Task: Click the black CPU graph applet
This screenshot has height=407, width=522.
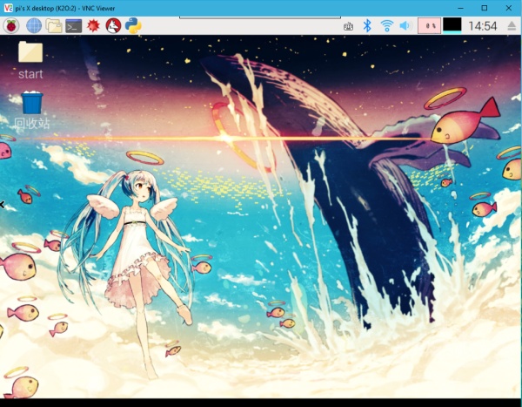Action: 452,25
